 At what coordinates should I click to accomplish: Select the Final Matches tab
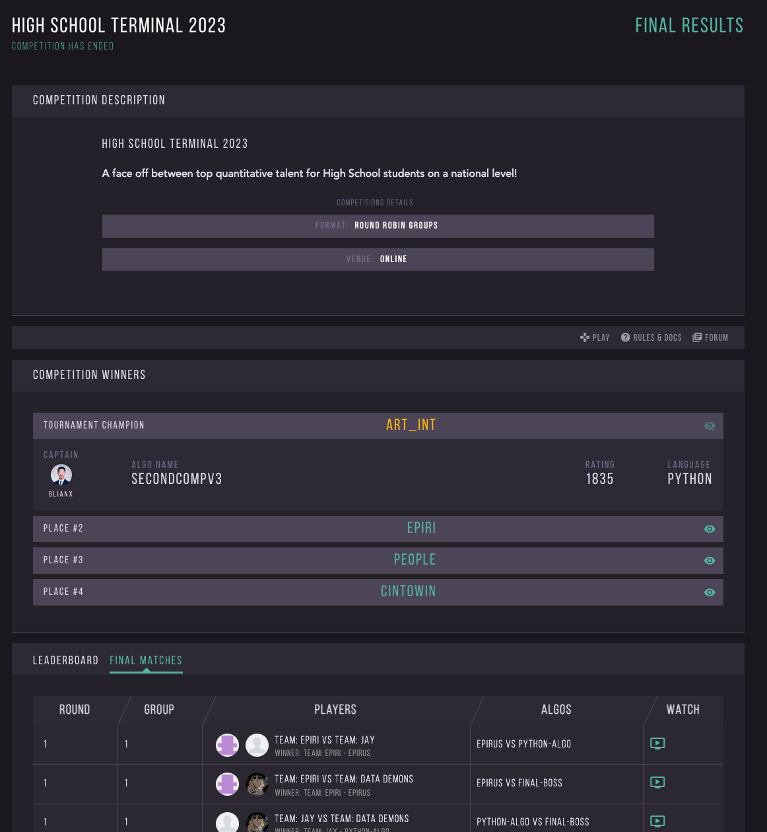point(146,660)
